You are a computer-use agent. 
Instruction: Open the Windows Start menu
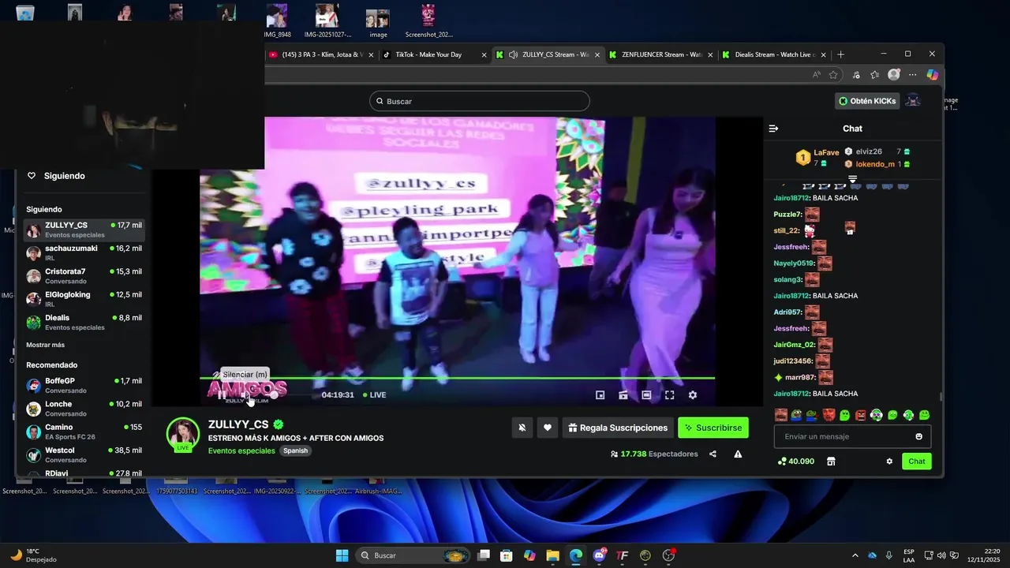coord(342,555)
